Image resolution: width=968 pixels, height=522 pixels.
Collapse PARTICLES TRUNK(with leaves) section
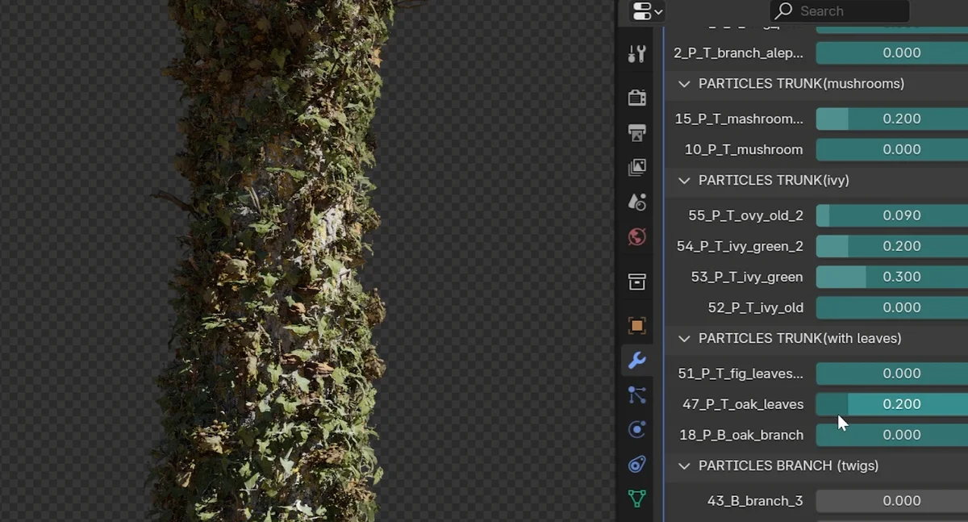pos(685,339)
